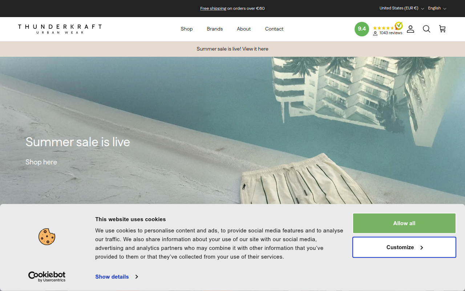Click the cookie illustration icon
Viewport: 465px width, 291px height.
(x=47, y=236)
